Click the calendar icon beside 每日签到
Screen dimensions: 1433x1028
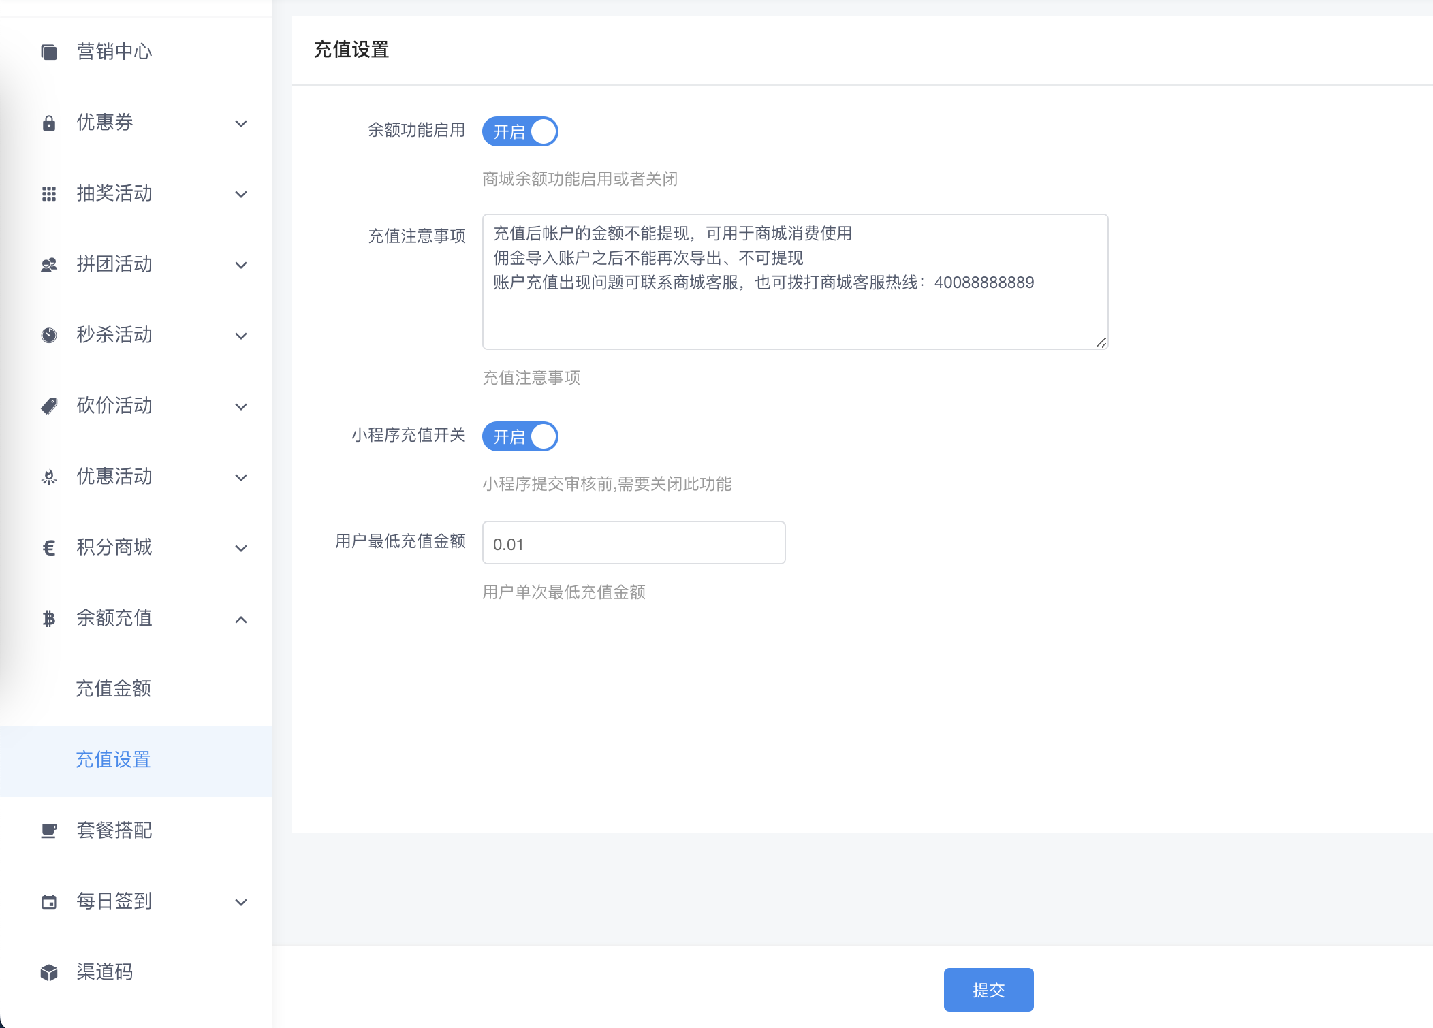[x=49, y=902]
